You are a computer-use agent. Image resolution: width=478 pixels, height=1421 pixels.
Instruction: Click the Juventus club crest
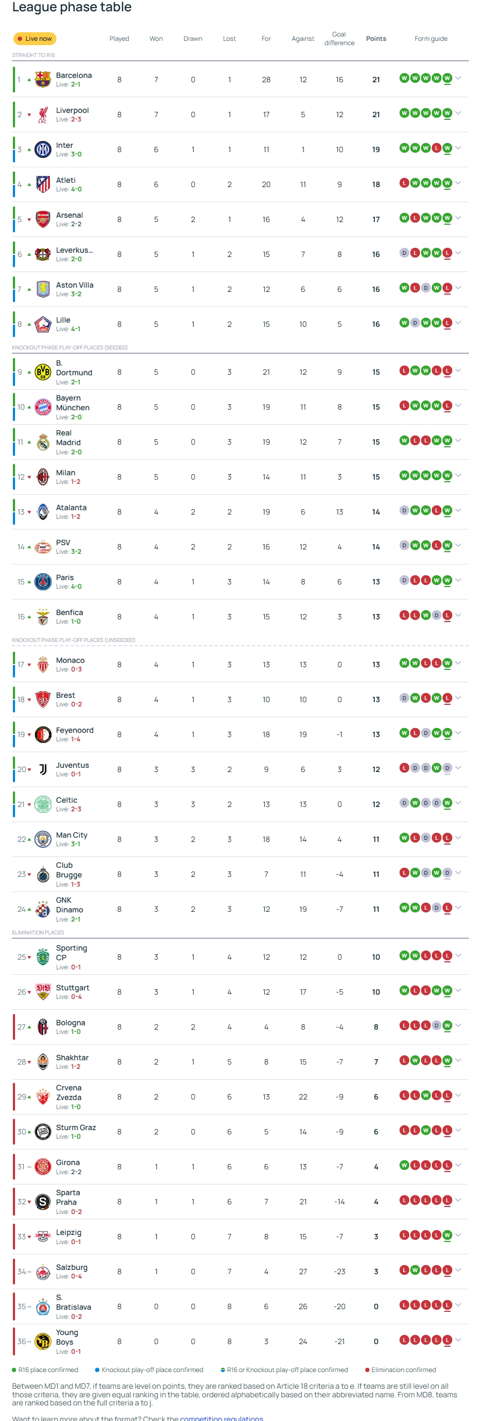[42, 769]
